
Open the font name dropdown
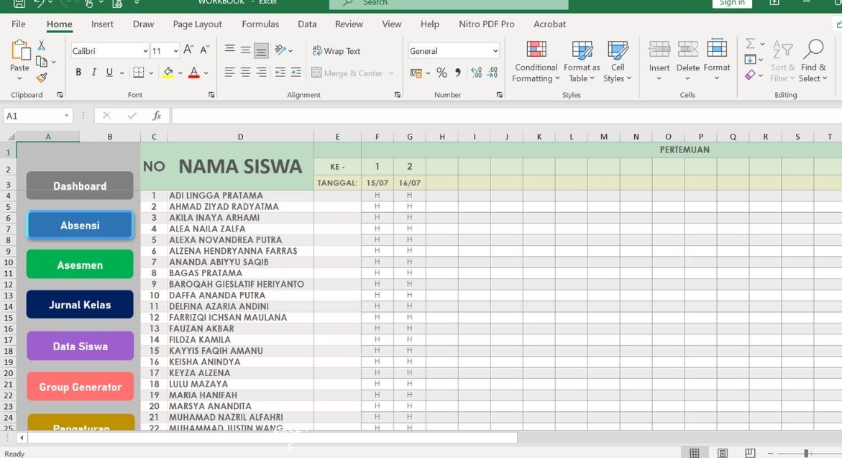145,51
